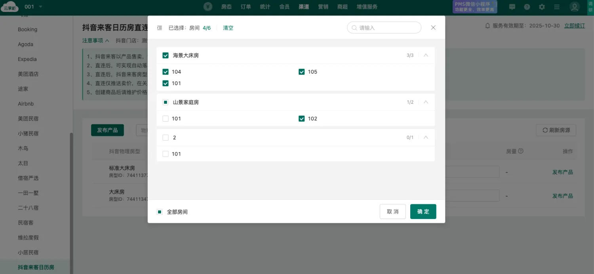
Task: Select 借宿严选 in the sidebar
Action: coord(28,178)
